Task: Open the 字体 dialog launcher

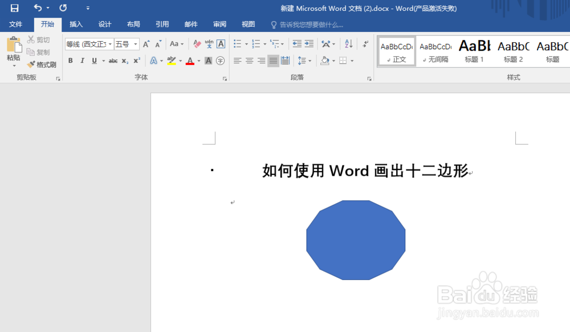Action: tap(225, 79)
